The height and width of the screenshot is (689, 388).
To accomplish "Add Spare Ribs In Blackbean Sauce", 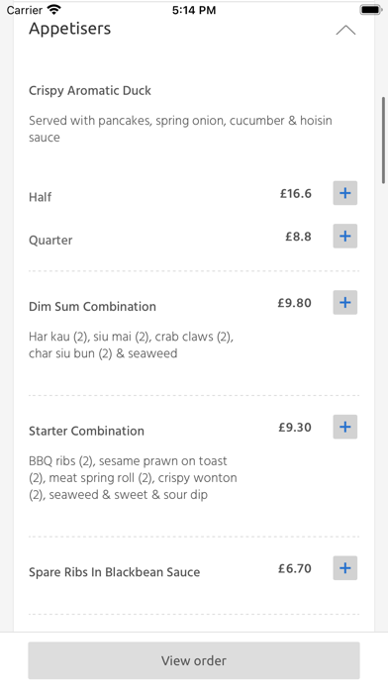I will click(x=344, y=568).
